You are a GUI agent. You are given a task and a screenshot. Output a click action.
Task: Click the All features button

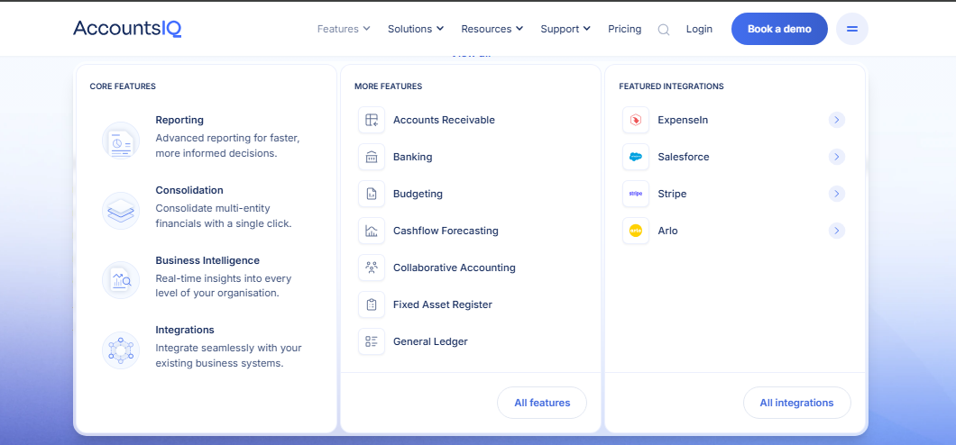coord(542,403)
